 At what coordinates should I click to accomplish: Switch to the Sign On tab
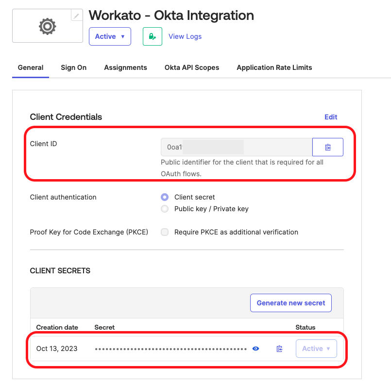tap(73, 67)
